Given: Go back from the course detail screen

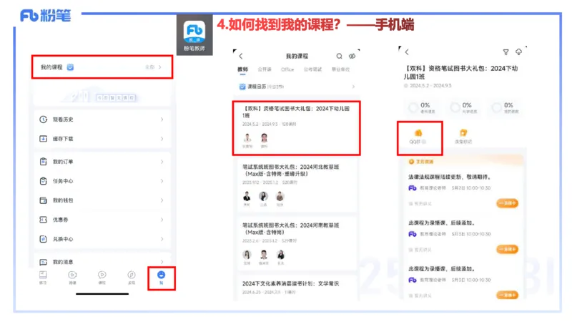Looking at the screenshot, I should click(x=407, y=52).
